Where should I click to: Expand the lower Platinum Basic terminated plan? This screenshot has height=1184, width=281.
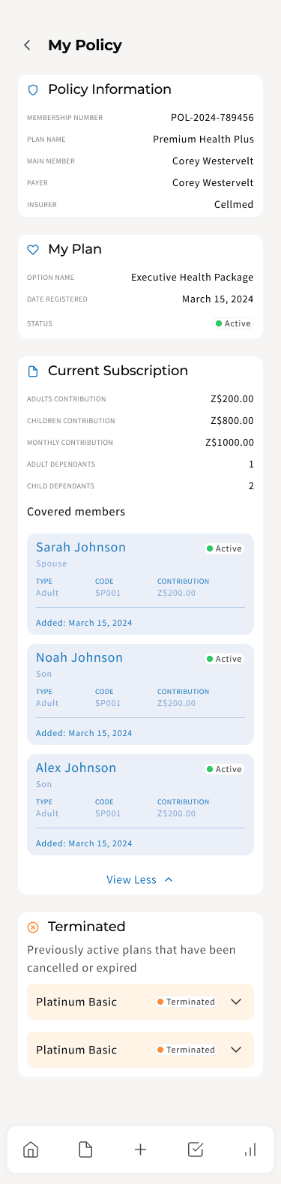(236, 1050)
